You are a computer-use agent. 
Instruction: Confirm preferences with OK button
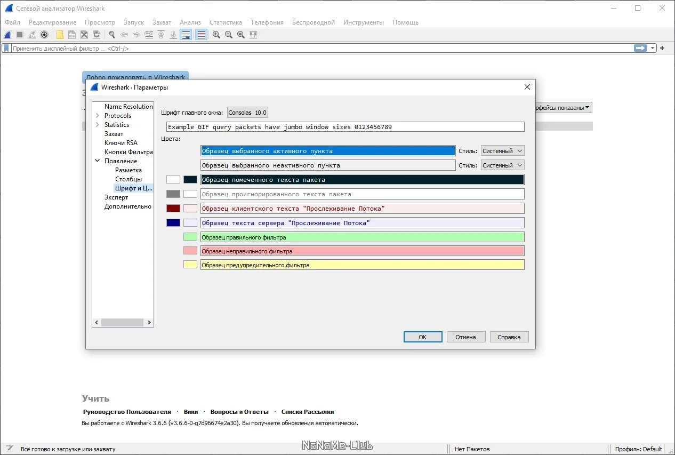point(423,337)
